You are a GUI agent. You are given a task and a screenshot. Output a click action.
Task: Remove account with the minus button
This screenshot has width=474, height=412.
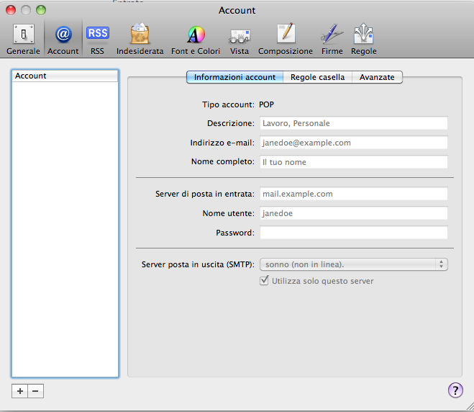(x=35, y=390)
